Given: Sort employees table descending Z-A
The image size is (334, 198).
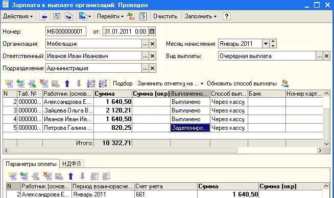Looking at the screenshot, I should point(103,83).
